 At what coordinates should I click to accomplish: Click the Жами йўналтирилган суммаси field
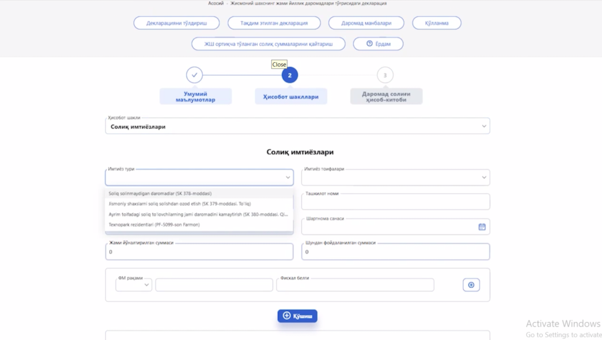199,252
